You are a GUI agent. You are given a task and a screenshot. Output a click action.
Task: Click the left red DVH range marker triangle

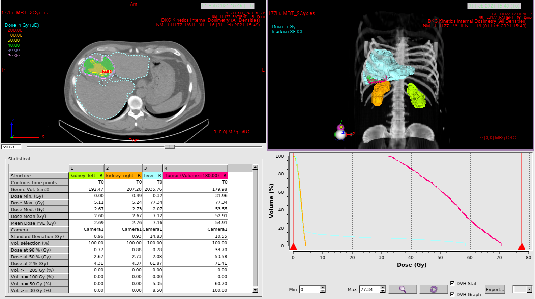point(293,246)
